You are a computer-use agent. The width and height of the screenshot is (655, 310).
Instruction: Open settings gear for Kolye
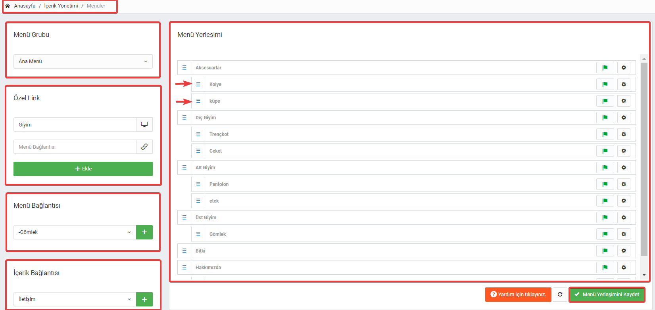click(x=624, y=84)
